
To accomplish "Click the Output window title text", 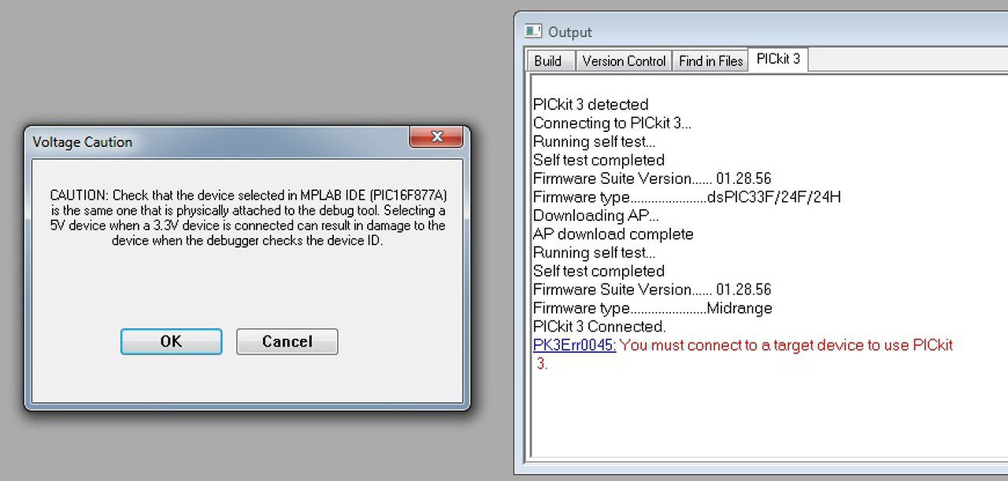I will (570, 32).
